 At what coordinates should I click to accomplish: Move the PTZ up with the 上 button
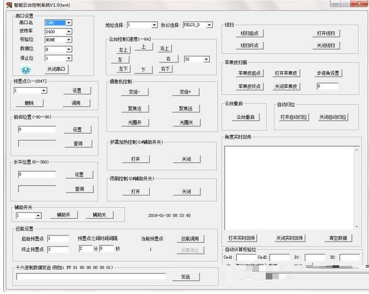pyautogui.click(x=144, y=48)
